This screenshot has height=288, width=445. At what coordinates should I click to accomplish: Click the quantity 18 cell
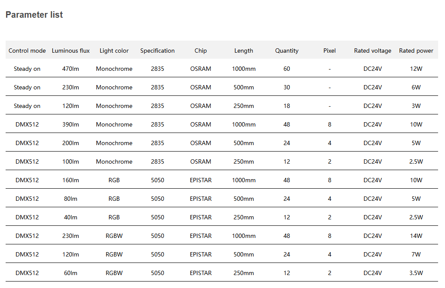pos(287,106)
